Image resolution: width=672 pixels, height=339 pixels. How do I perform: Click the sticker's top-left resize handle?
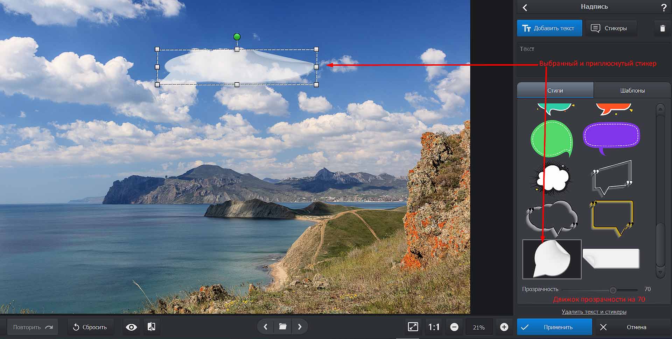[x=157, y=50]
